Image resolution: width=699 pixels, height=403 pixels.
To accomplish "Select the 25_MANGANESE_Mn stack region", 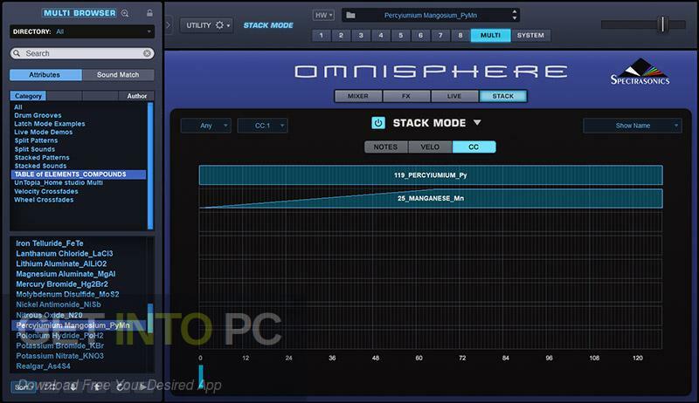I will [431, 198].
